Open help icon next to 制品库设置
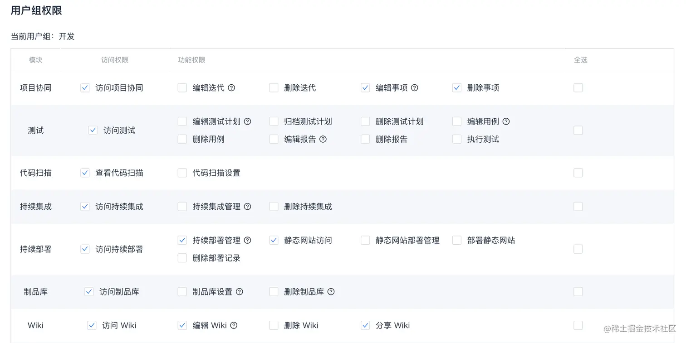 240,292
